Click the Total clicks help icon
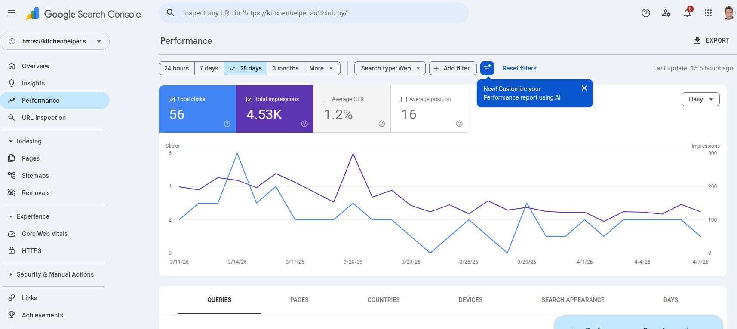This screenshot has width=737, height=329. [x=227, y=124]
